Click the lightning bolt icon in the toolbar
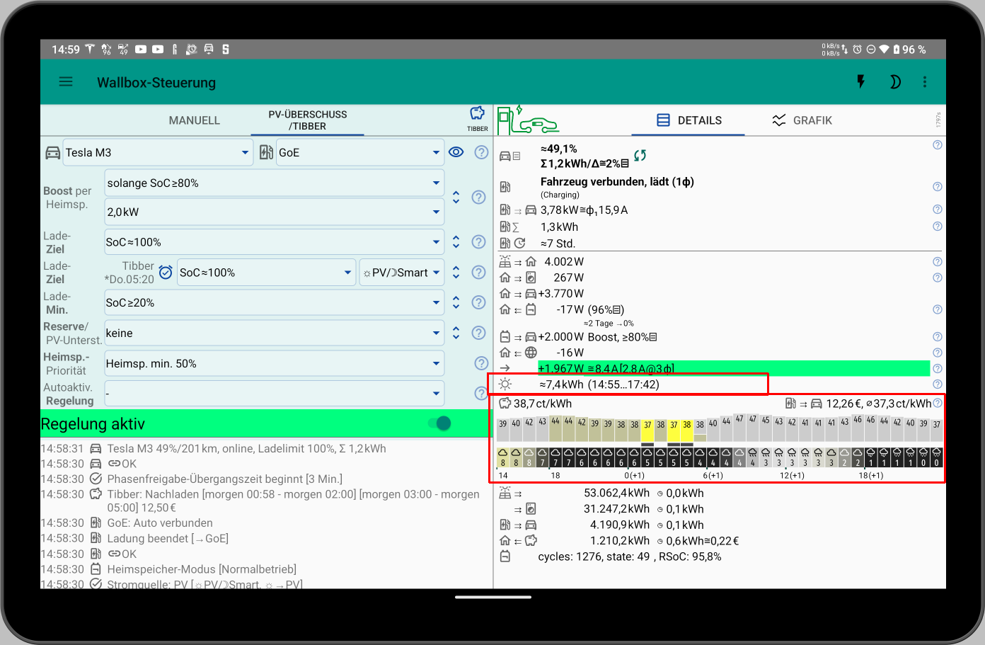985x645 pixels. [x=860, y=81]
